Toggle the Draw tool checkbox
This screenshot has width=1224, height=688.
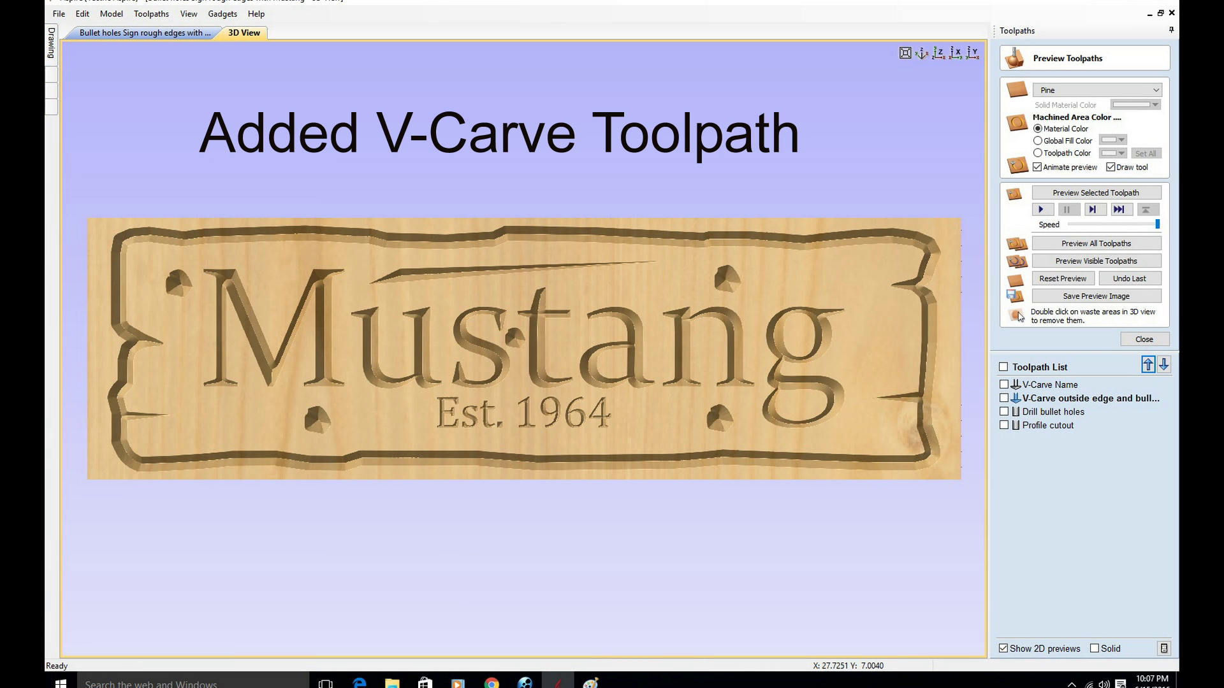1111,168
